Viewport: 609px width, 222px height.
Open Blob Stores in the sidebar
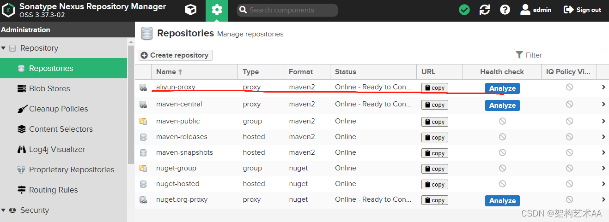(x=49, y=88)
